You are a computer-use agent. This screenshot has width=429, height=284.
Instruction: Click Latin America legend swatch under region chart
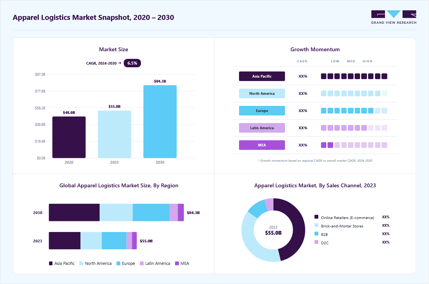(x=142, y=263)
